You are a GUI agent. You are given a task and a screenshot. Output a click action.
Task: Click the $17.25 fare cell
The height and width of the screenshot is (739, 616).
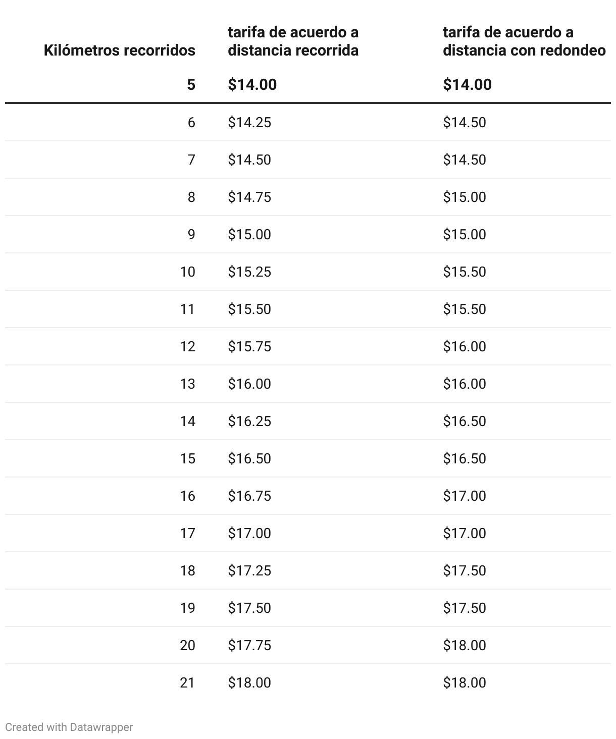click(249, 570)
